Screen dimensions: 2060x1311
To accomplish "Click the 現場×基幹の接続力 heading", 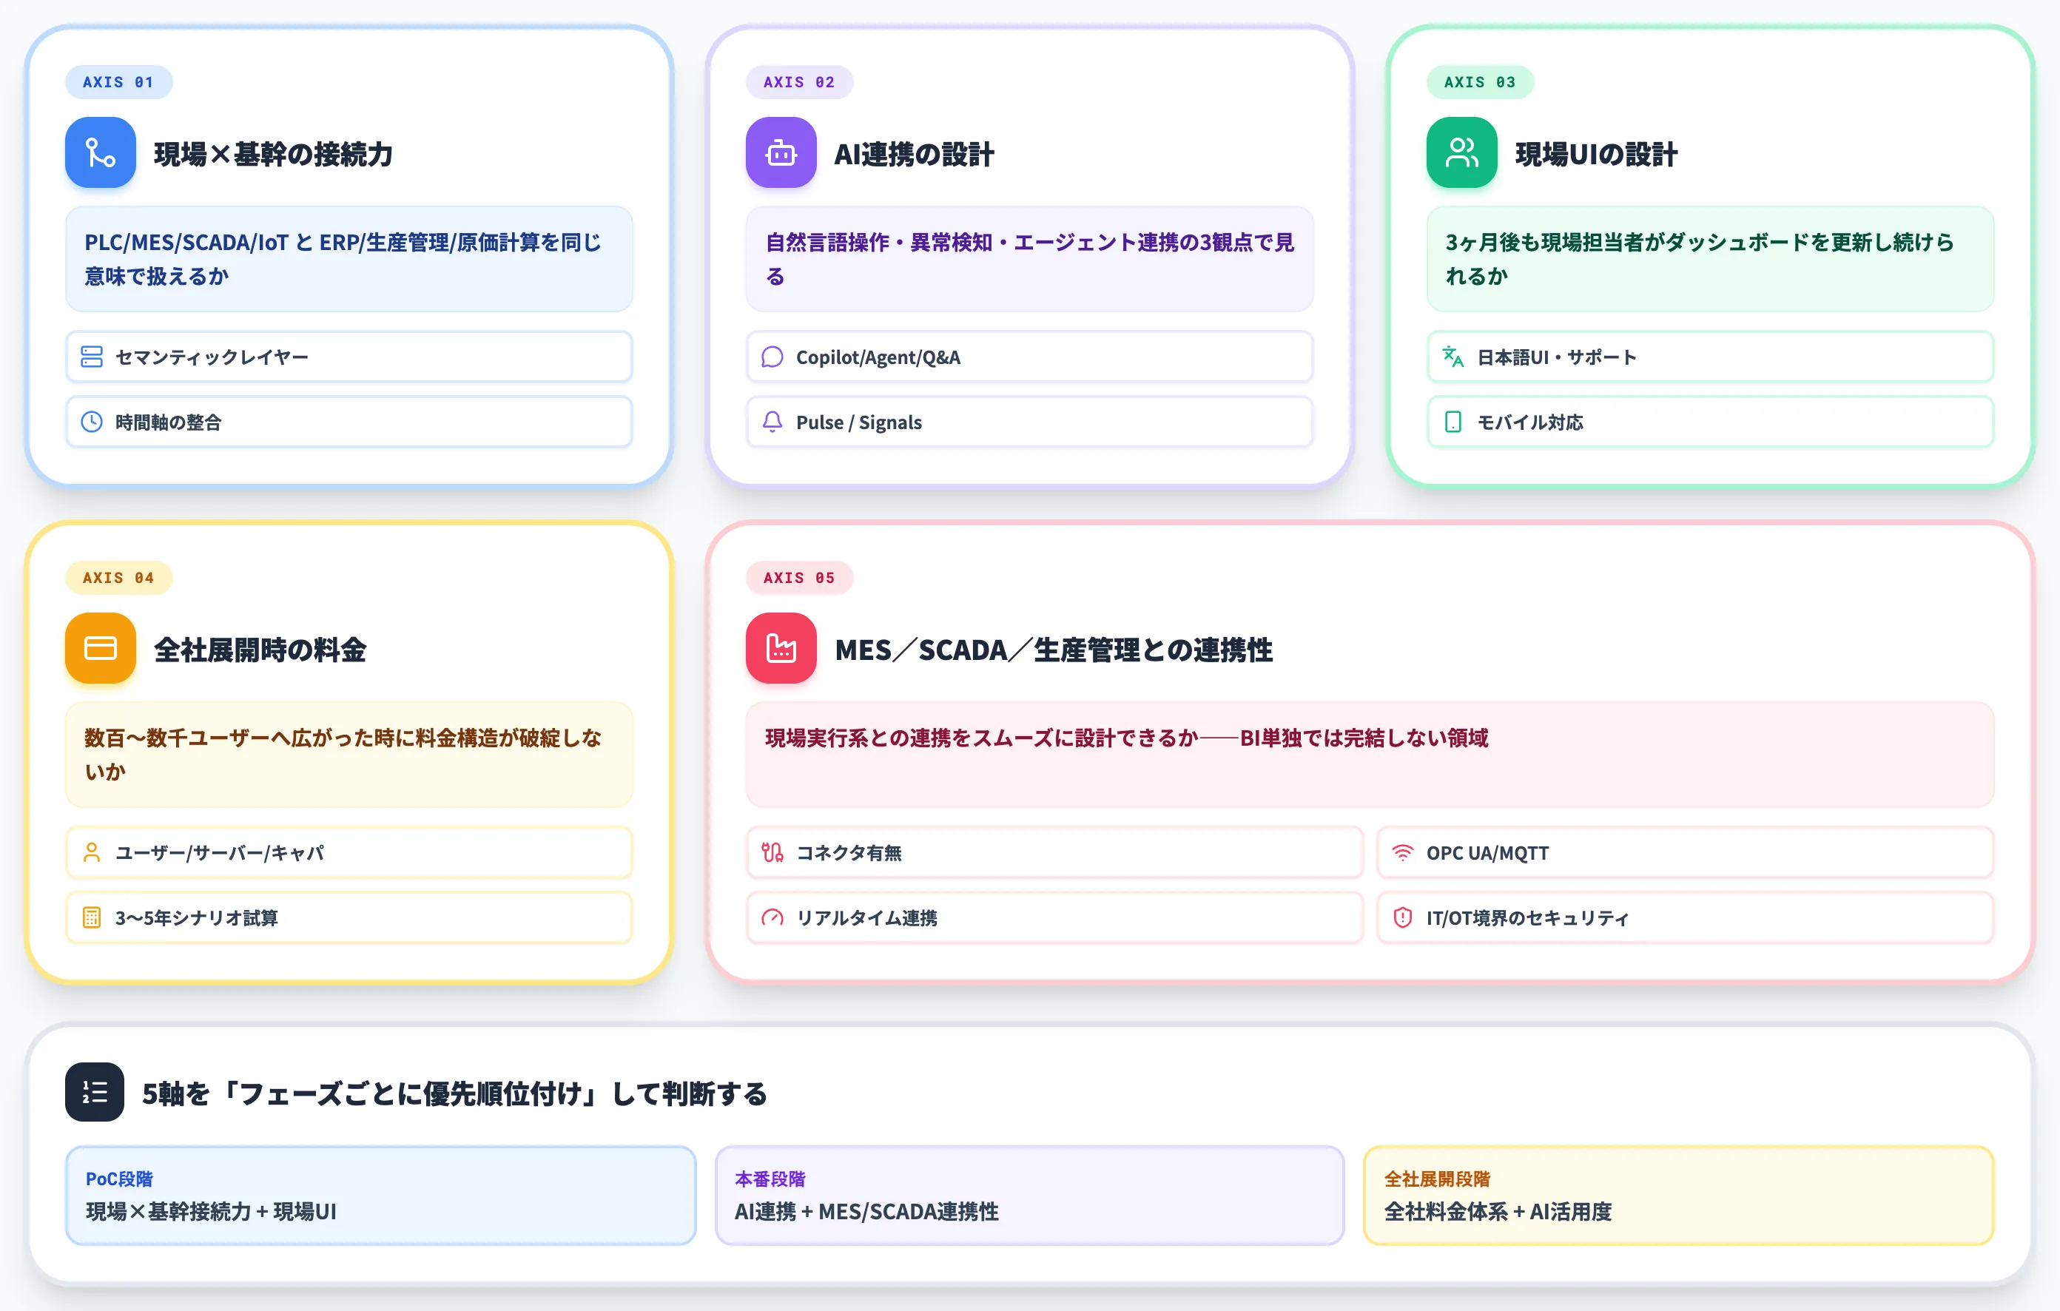I will coord(274,154).
